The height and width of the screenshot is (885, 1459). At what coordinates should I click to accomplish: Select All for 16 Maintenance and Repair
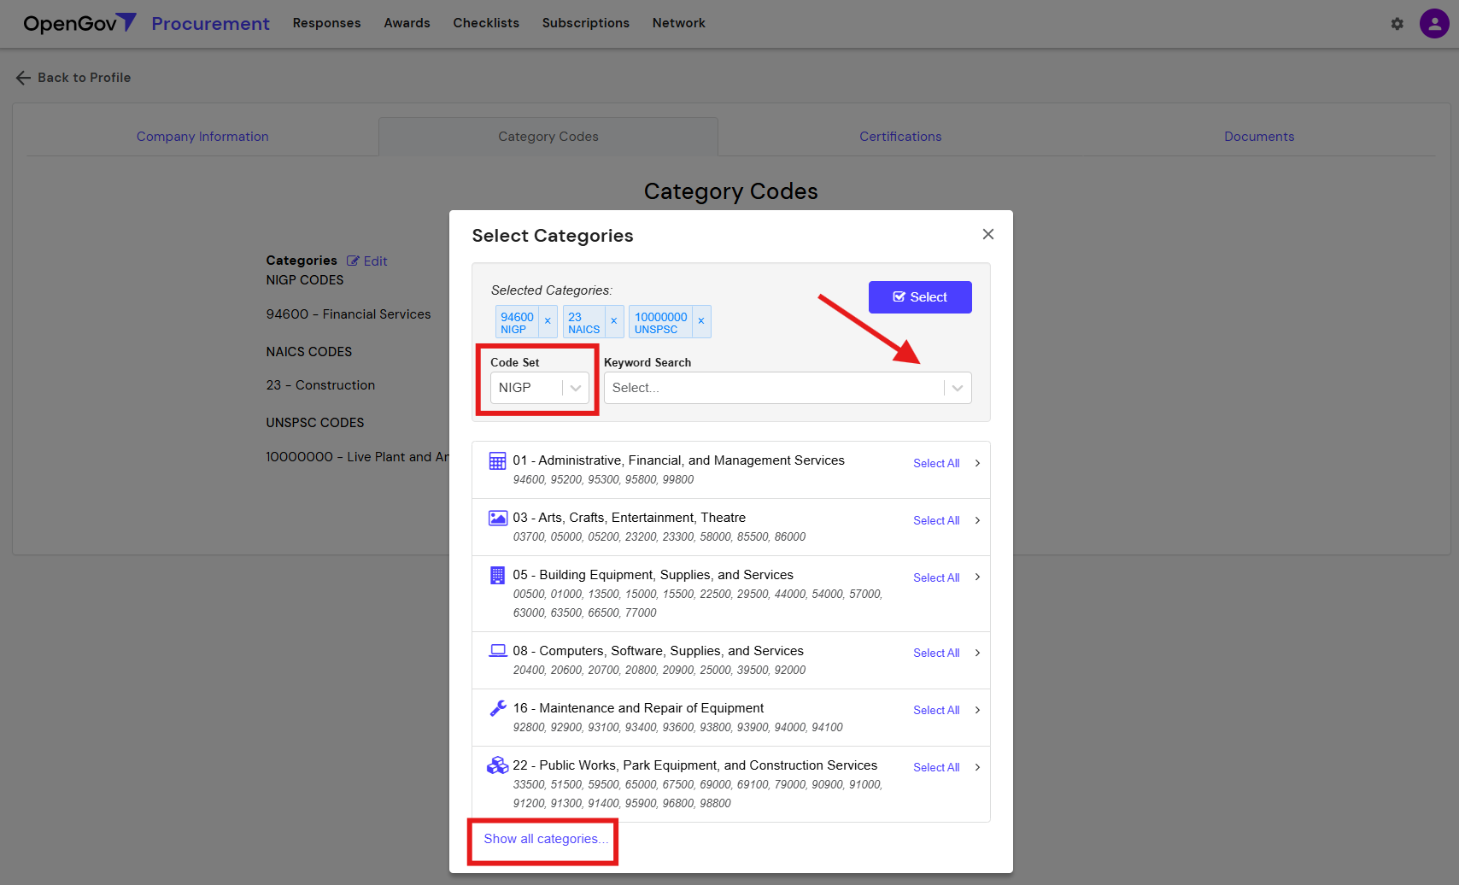(936, 710)
